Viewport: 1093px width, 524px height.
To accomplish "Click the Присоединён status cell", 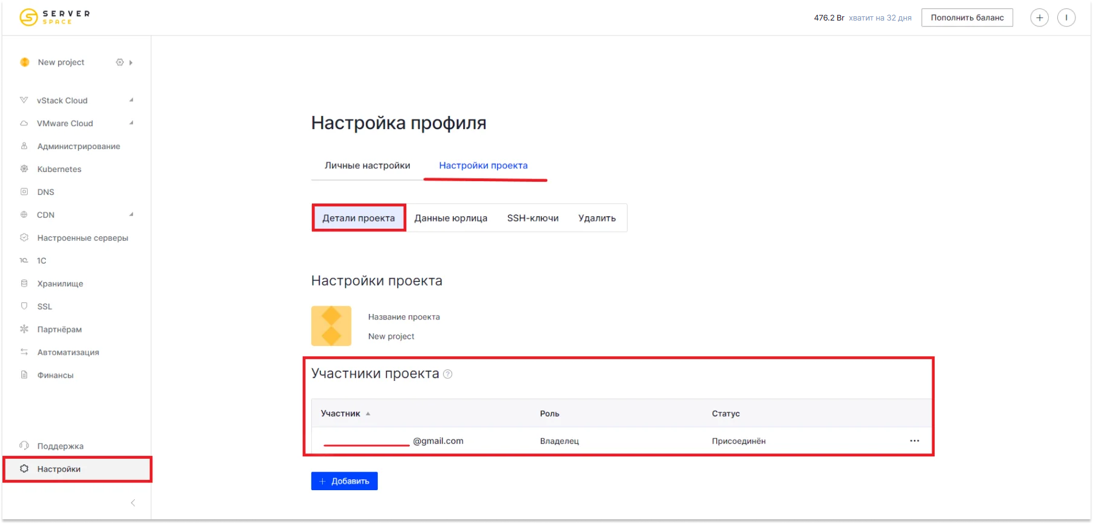I will (739, 441).
